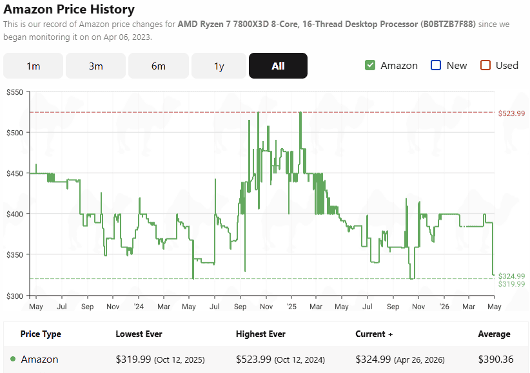The image size is (530, 373).
Task: Click the $300 y-axis label
Action: click(15, 296)
